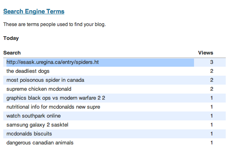
Task: Click the Views column header
Action: pyautogui.click(x=206, y=53)
